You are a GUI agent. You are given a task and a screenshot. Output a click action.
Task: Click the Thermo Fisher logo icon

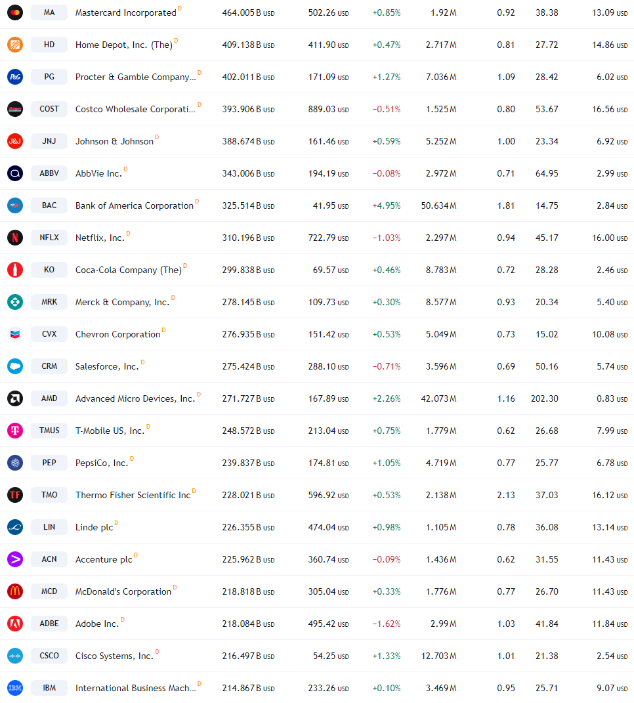[15, 495]
